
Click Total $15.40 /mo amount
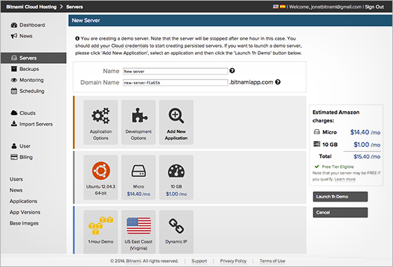[x=366, y=157]
